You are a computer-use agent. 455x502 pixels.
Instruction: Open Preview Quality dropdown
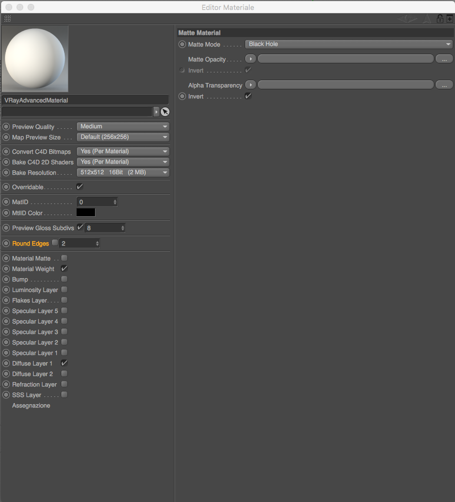click(x=123, y=127)
